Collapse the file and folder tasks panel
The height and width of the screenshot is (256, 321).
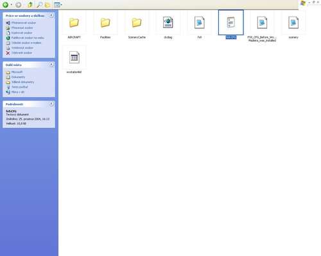point(51,15)
